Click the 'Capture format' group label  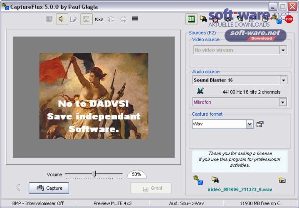207,114
